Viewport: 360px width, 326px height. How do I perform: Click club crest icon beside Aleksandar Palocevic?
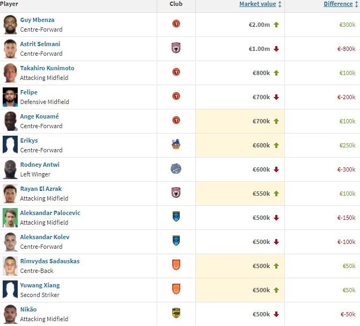tap(176, 217)
